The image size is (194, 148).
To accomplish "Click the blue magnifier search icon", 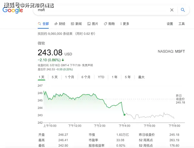I will pyautogui.click(x=183, y=10).
